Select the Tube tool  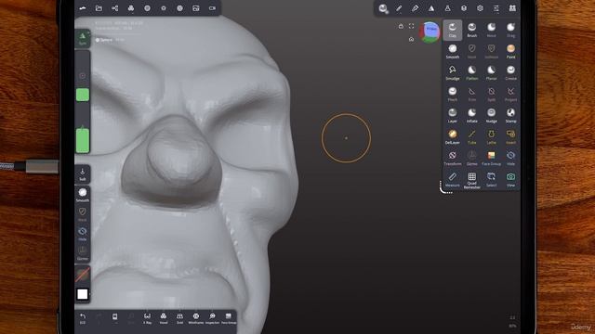click(x=471, y=136)
